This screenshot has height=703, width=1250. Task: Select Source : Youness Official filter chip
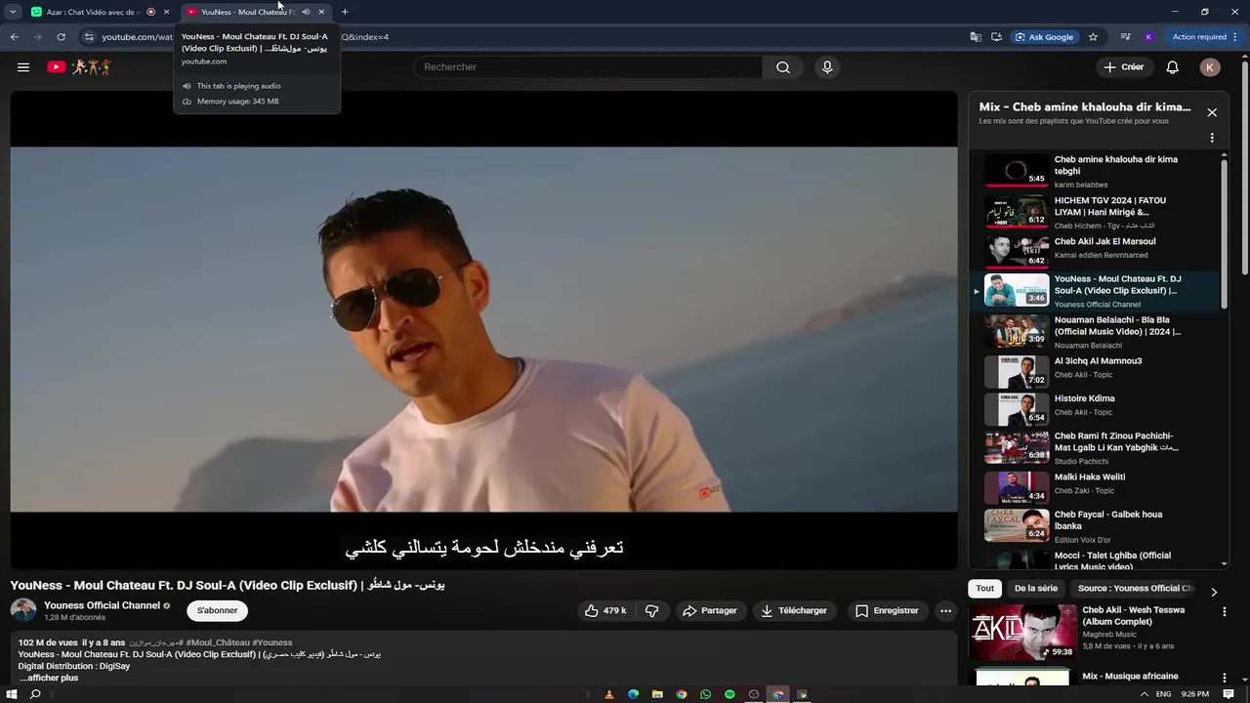(1136, 589)
